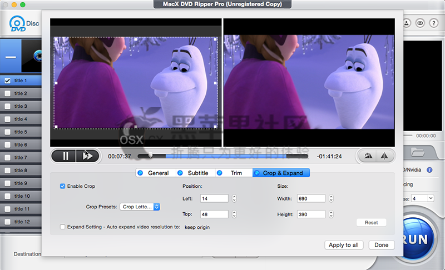Click the crop box top-right handle
Viewport: 445px width, 270px height.
(x=215, y=39)
